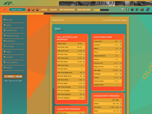This screenshot has height=114, width=152.
Task: Click the 12:00pm time badge
Action: 44,10
